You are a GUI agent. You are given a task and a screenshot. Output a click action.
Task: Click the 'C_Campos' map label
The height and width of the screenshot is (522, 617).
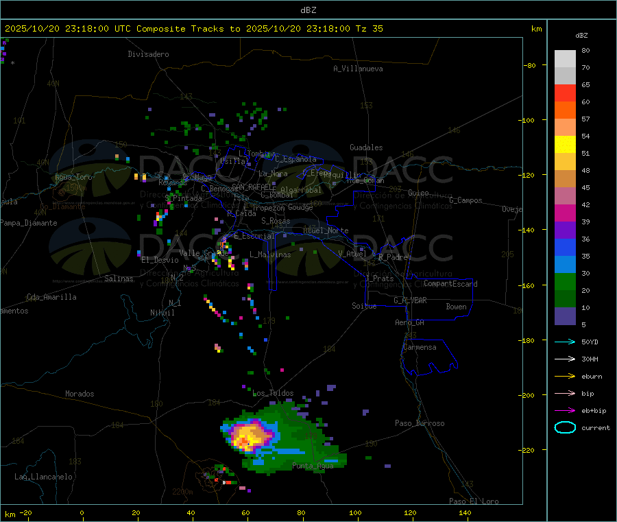pos(466,200)
